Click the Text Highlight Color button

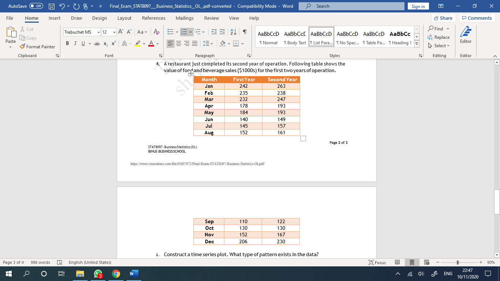coord(137,44)
